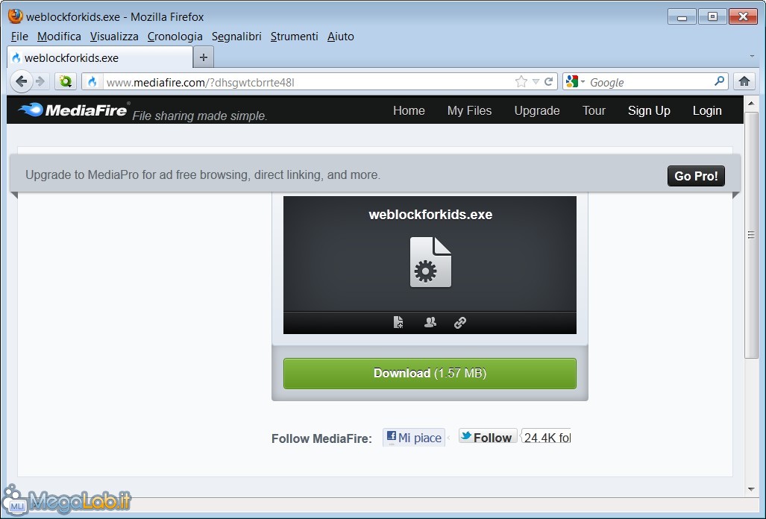Viewport: 766px width, 519px height.
Task: Click the MediaFire flame logo
Action: (x=31, y=110)
